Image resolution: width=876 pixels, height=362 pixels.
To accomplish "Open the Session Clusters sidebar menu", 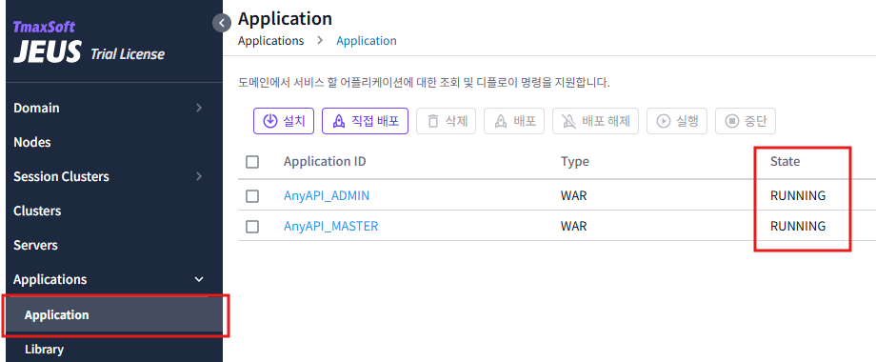I will [x=114, y=176].
